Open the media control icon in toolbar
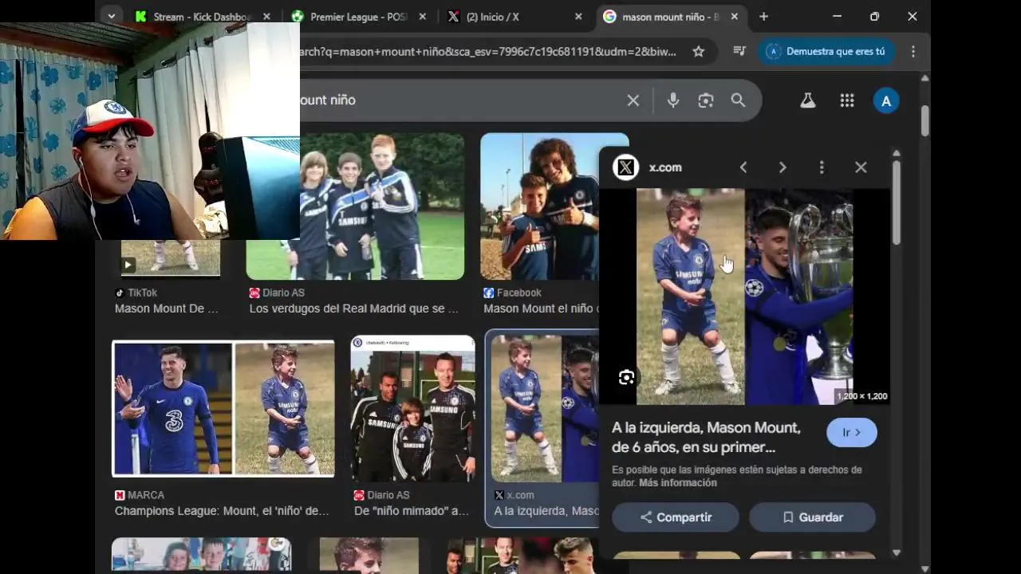The image size is (1021, 574). point(739,52)
